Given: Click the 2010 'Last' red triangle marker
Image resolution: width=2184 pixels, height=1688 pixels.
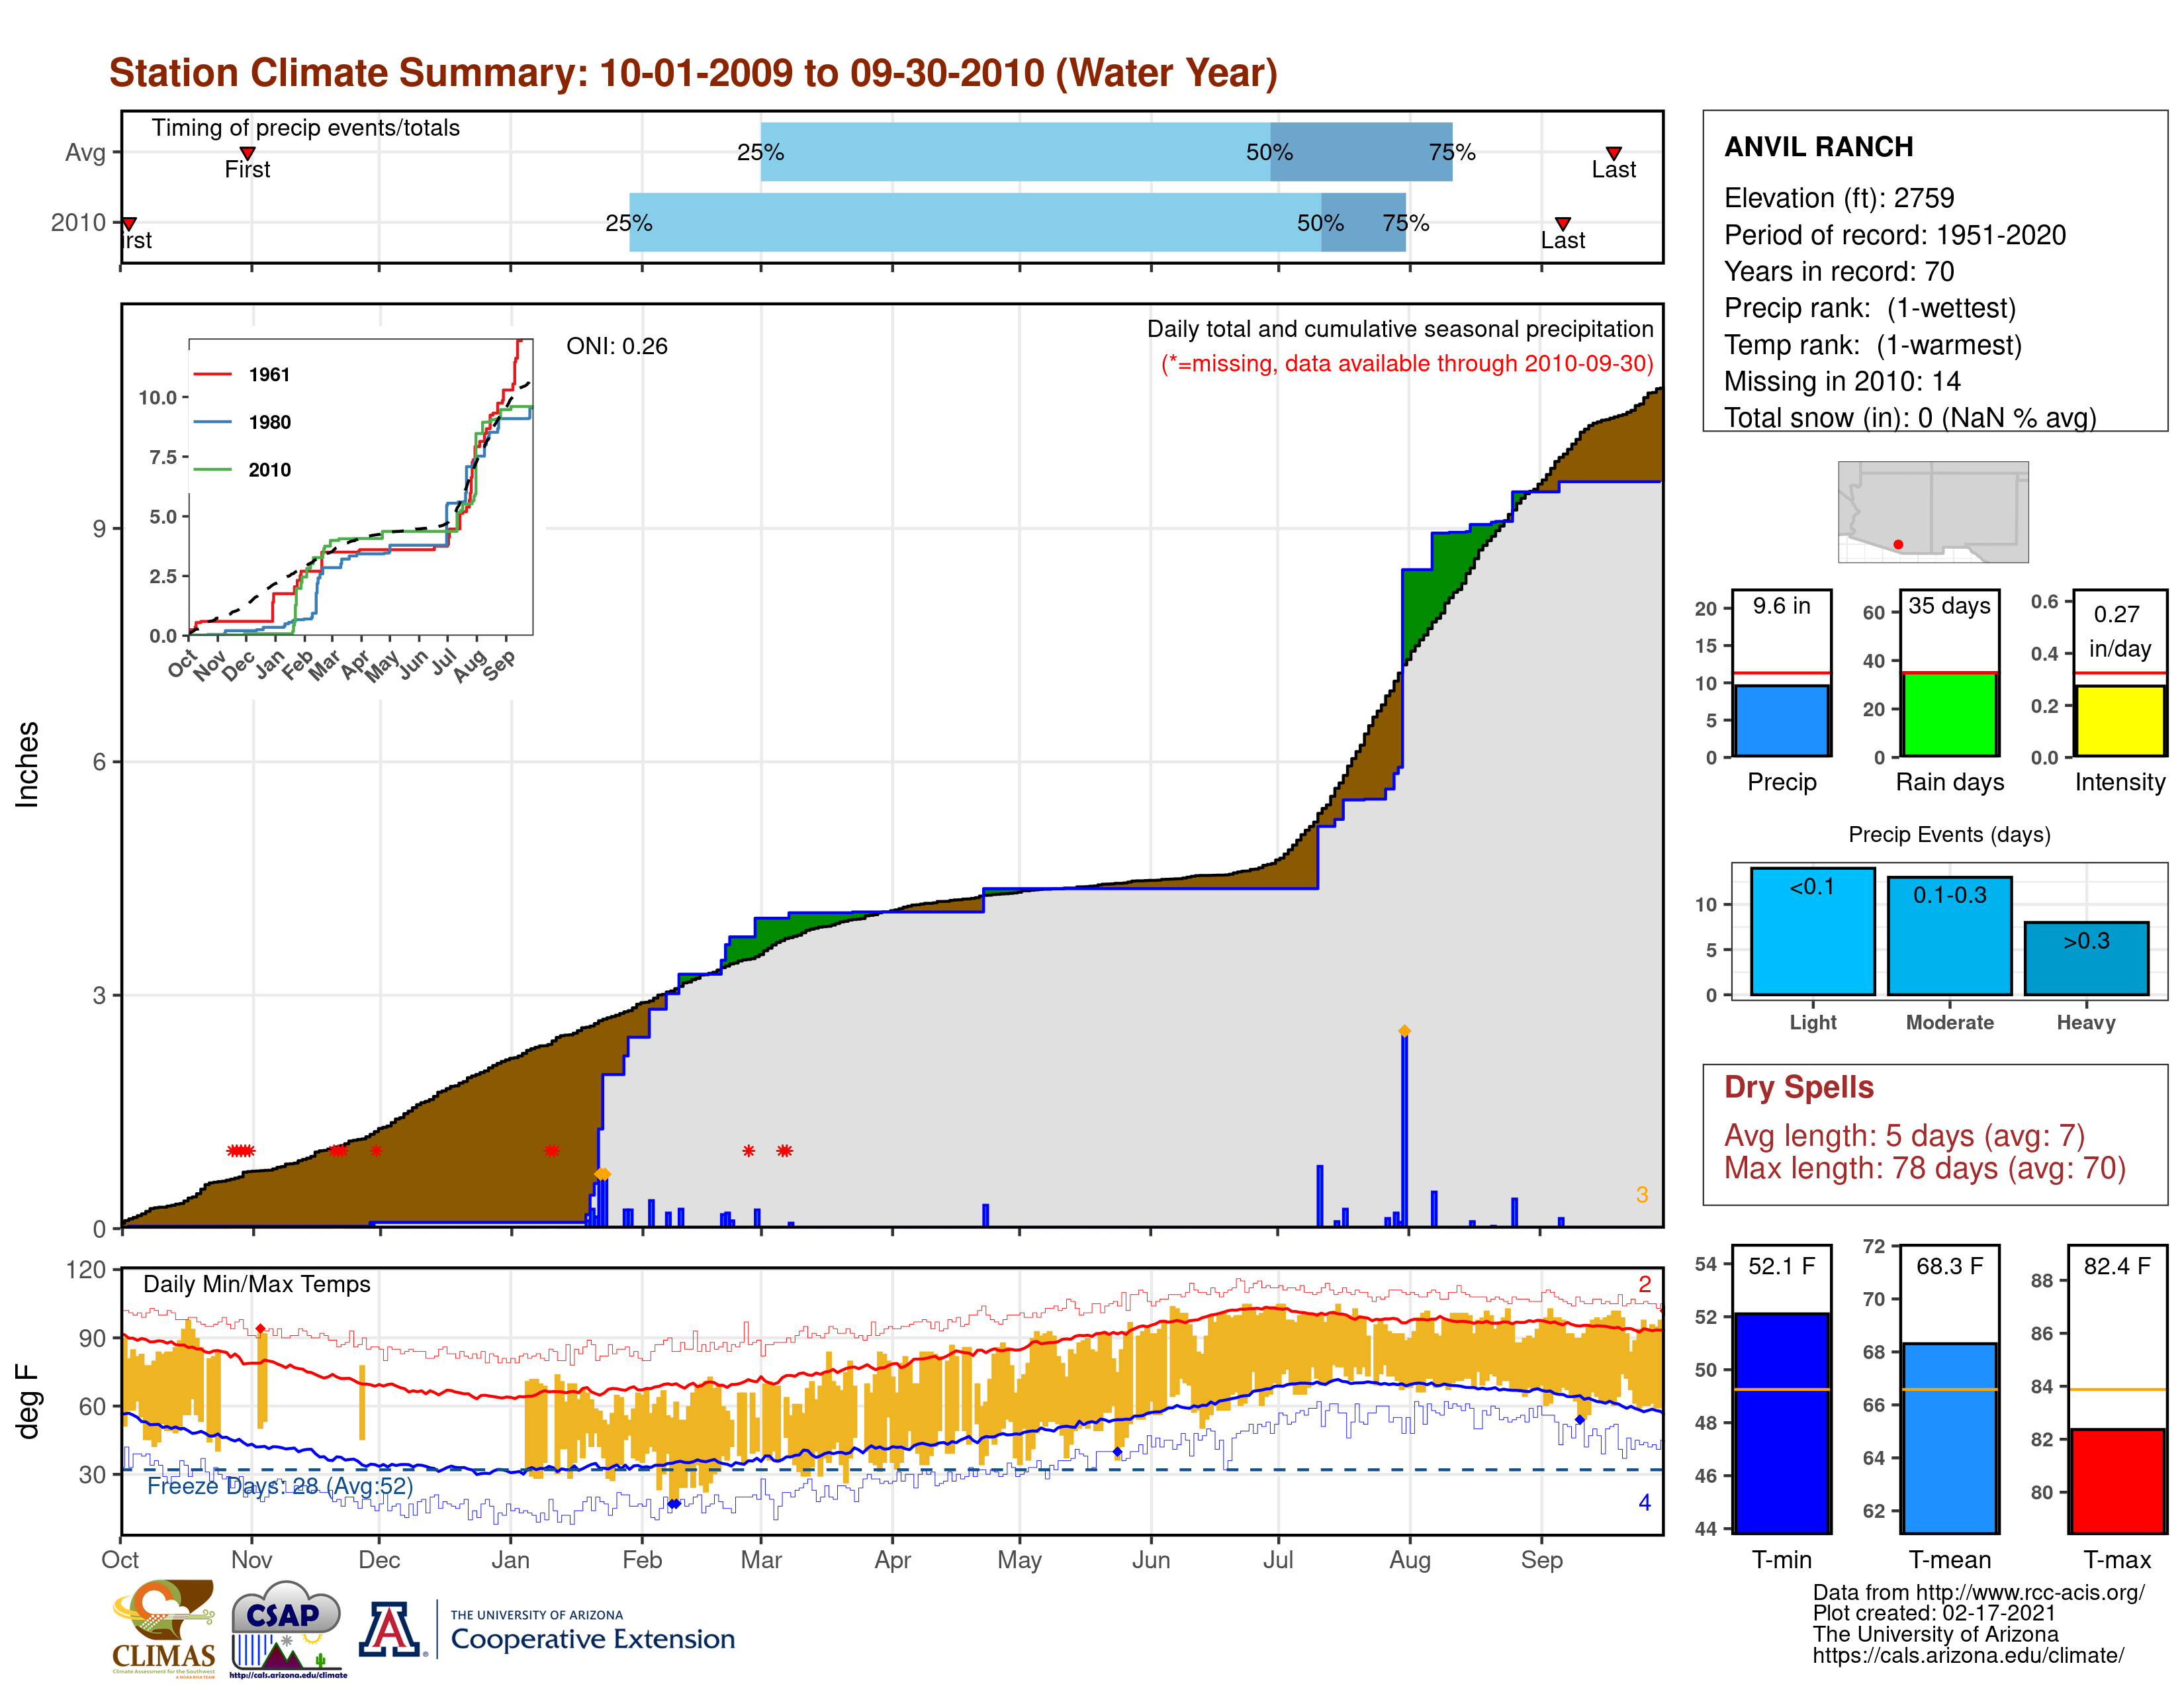Looking at the screenshot, I should [1562, 223].
